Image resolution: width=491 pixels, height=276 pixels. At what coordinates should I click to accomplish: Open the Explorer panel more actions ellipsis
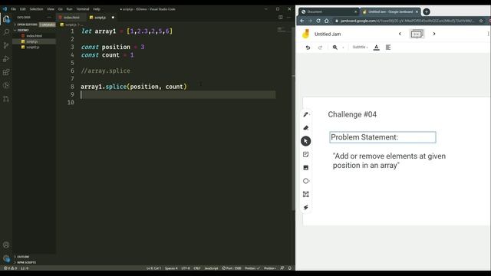pos(49,18)
